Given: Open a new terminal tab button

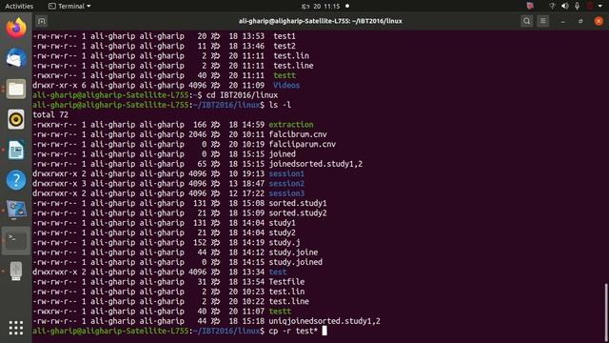Looking at the screenshot, I should pos(42,21).
